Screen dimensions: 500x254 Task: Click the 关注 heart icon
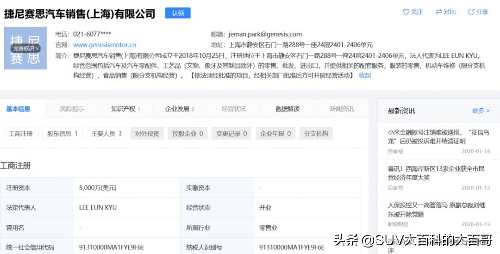(406, 12)
